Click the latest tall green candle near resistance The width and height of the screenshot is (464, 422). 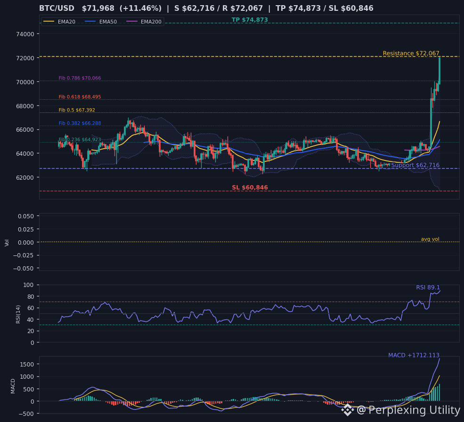[440, 71]
